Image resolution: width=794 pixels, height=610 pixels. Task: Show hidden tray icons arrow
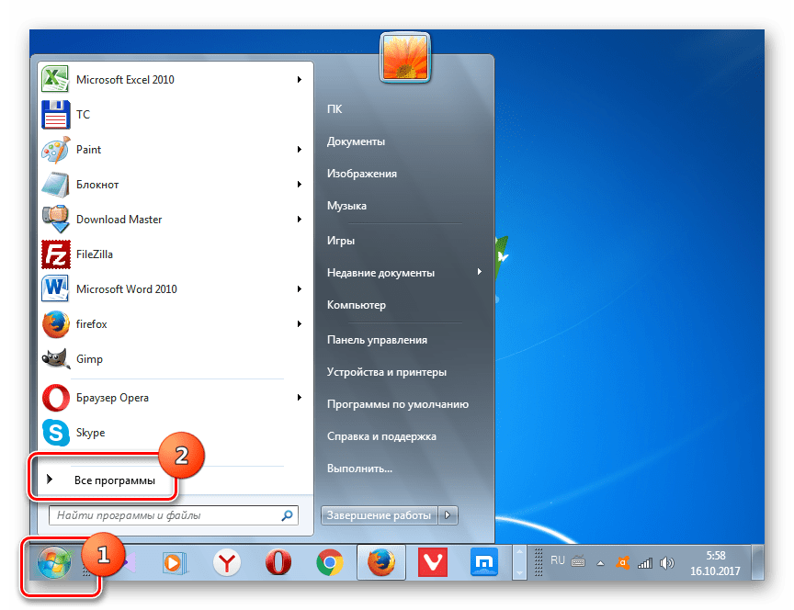(601, 563)
